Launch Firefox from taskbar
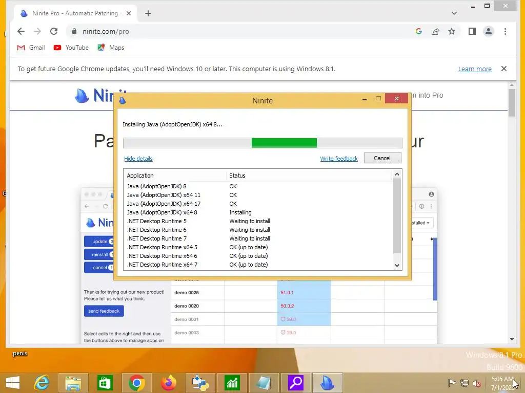 [168, 383]
